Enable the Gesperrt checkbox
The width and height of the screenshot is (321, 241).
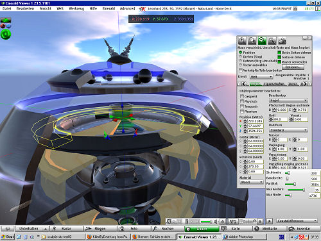point(242,96)
